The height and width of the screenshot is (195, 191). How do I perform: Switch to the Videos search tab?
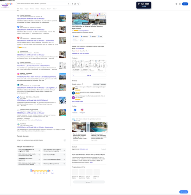coord(37,9)
